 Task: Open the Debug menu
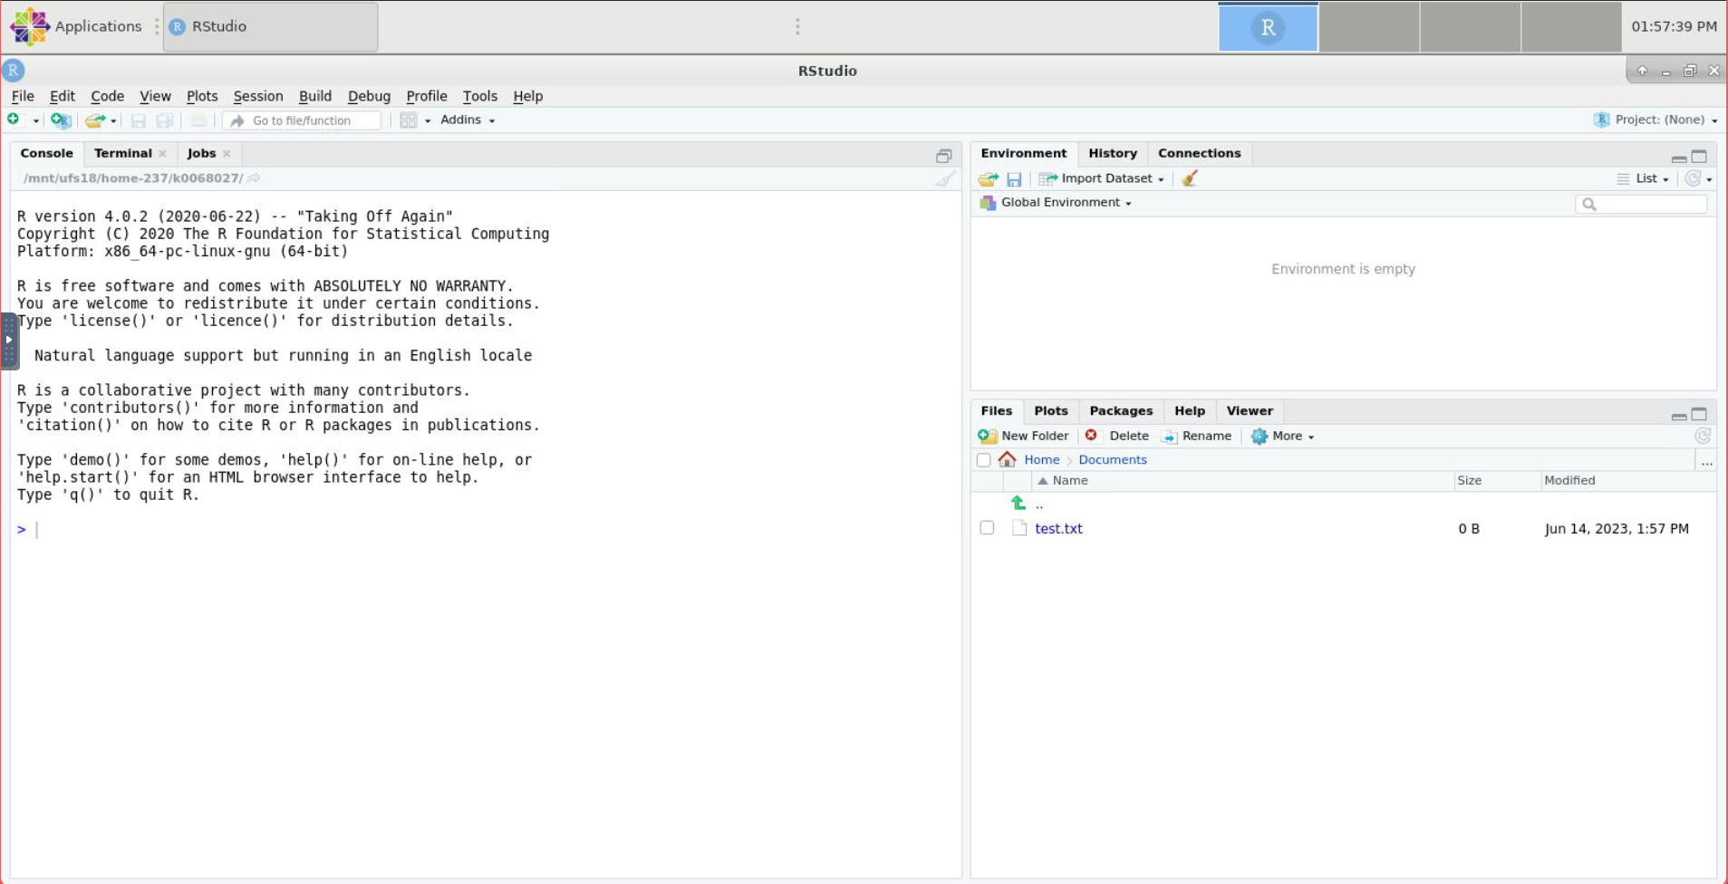pos(369,96)
